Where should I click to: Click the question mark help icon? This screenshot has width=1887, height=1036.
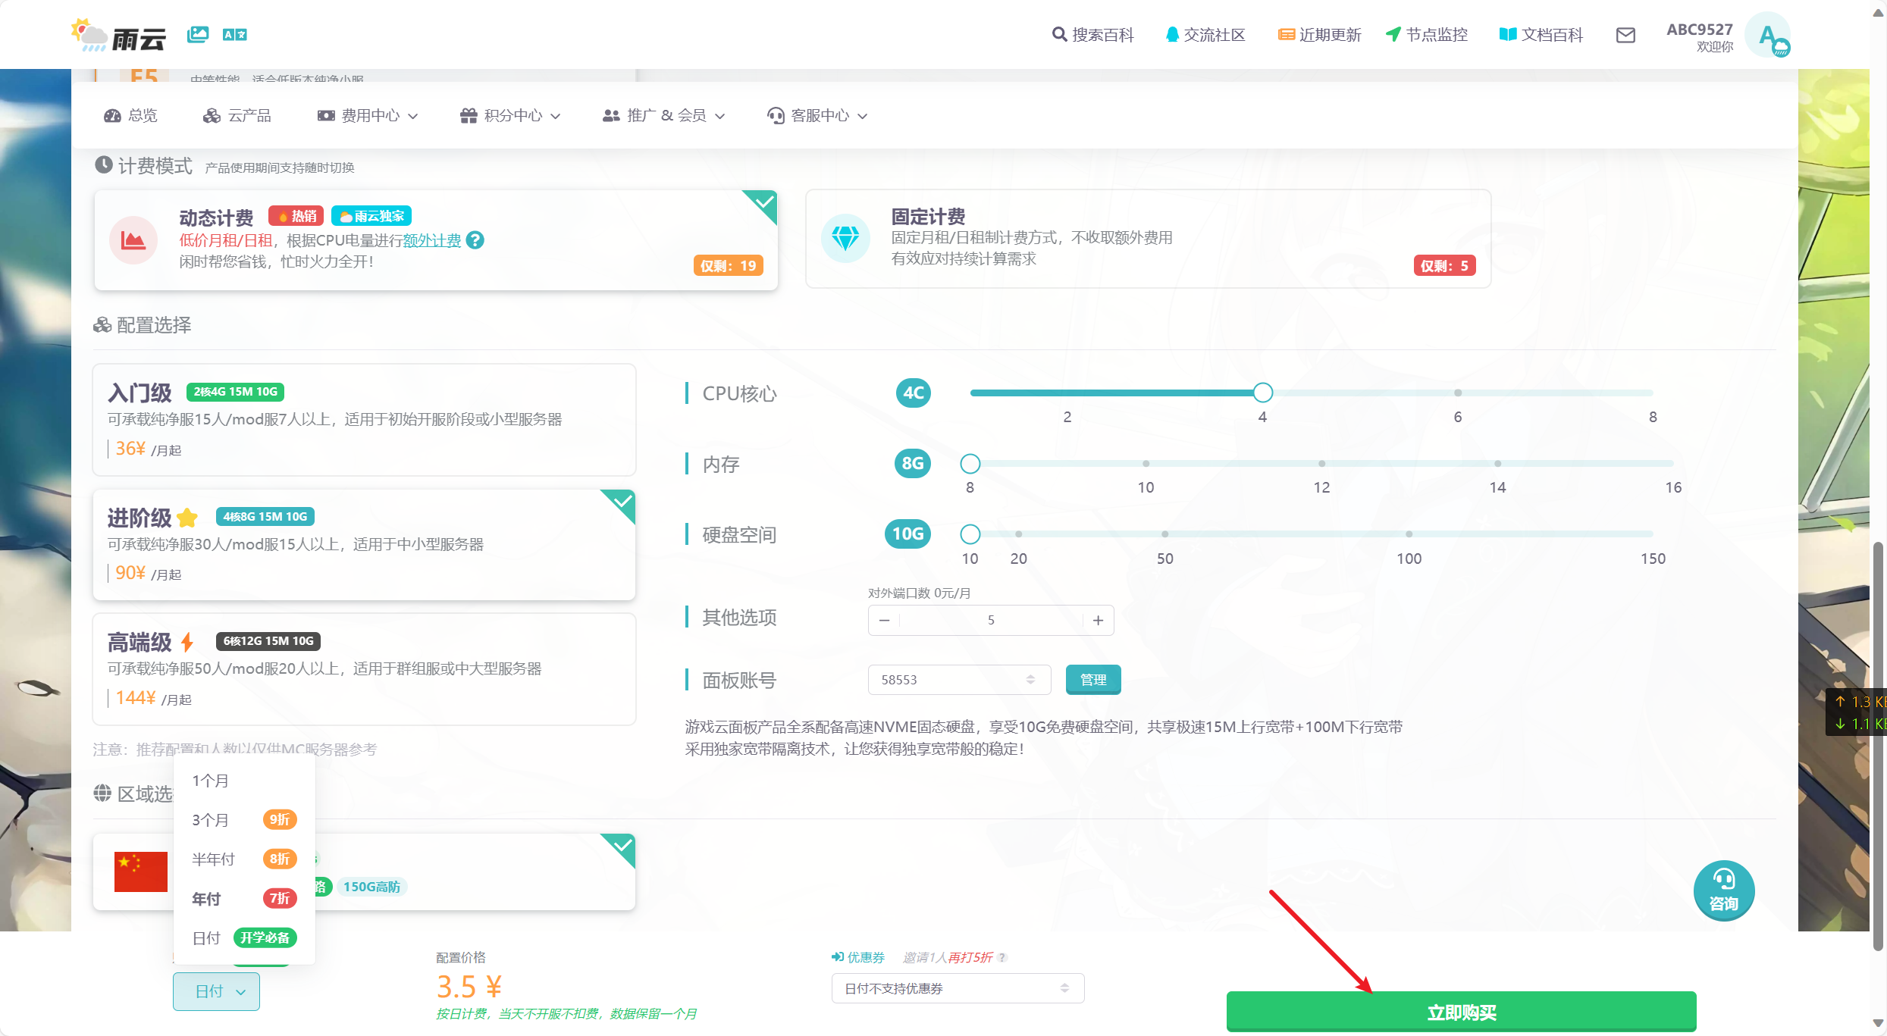pyautogui.click(x=475, y=240)
